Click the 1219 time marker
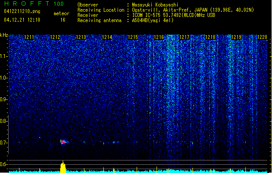 coord(236,37)
